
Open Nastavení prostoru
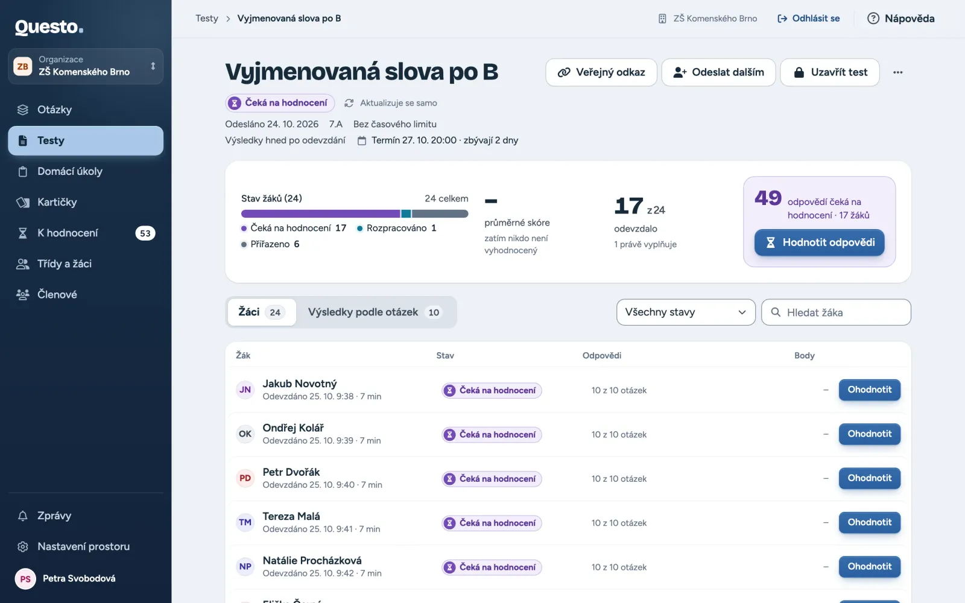pyautogui.click(x=86, y=546)
